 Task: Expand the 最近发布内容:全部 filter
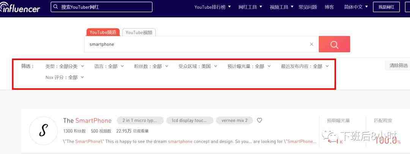(x=305, y=66)
